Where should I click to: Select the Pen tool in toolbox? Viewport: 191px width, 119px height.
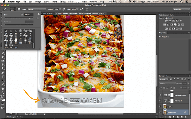(3, 73)
